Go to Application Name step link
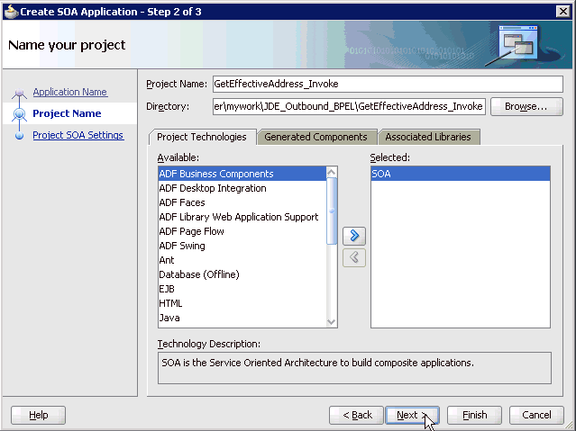This screenshot has width=576, height=431. pyautogui.click(x=69, y=92)
